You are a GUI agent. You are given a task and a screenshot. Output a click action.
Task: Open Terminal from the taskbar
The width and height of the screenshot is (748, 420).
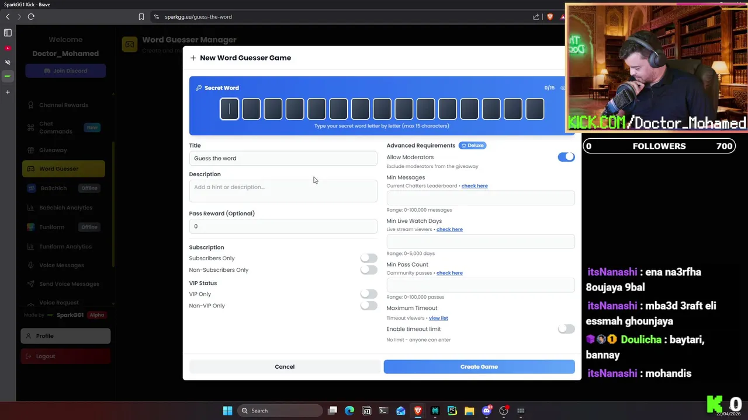click(x=383, y=411)
